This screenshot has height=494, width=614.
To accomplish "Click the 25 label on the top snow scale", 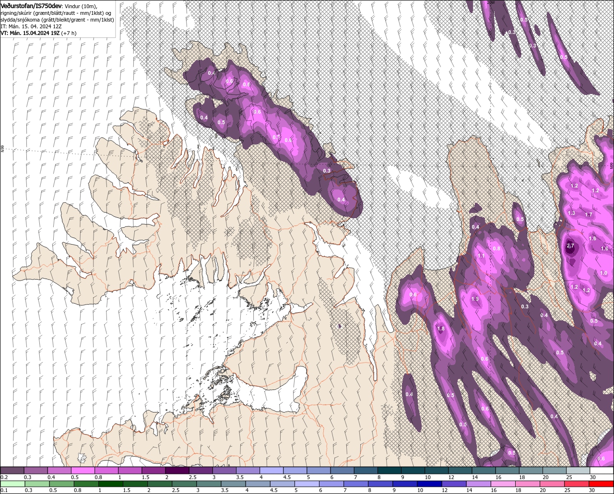I will click(569, 477).
